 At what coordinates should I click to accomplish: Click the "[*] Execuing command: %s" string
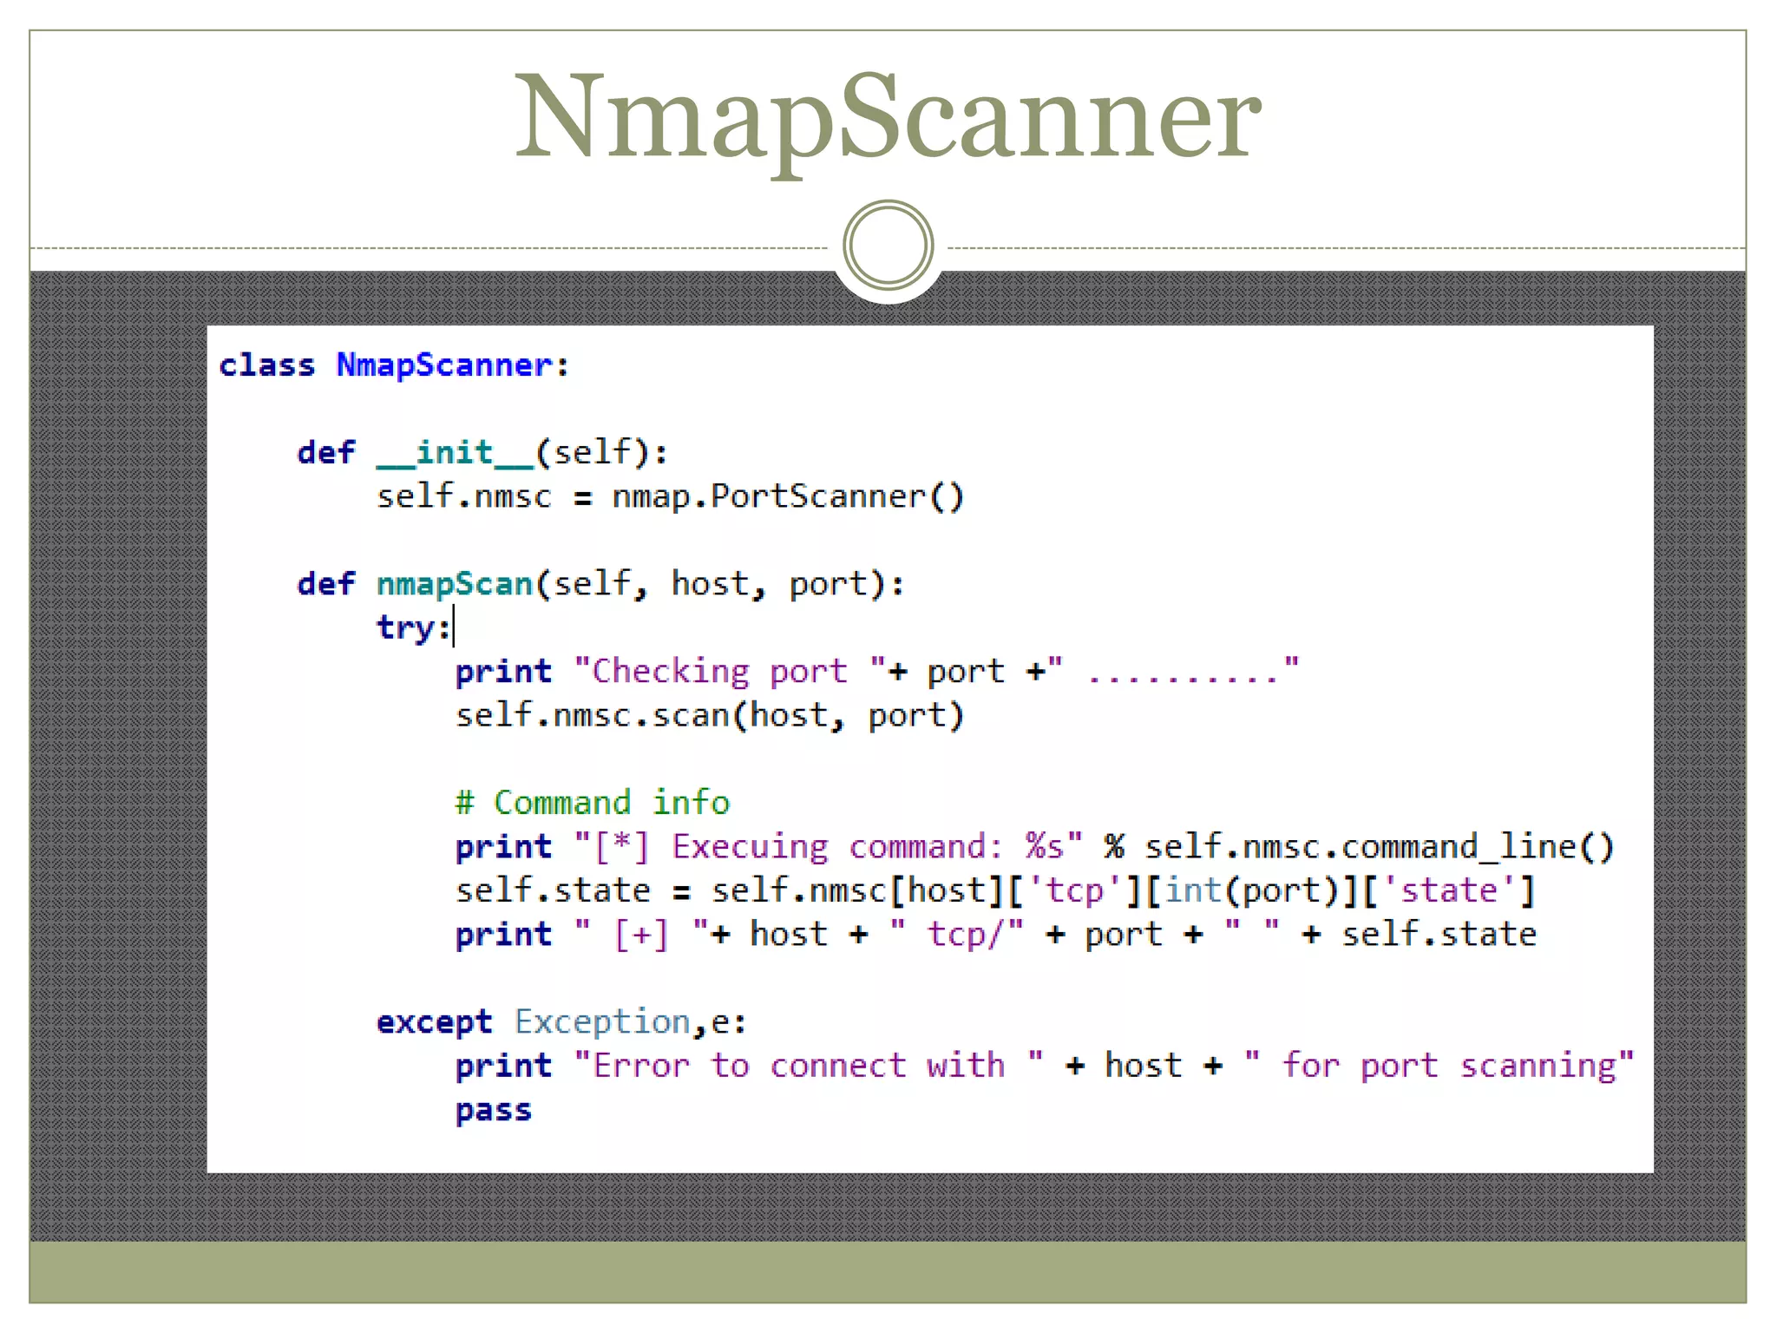(x=828, y=846)
